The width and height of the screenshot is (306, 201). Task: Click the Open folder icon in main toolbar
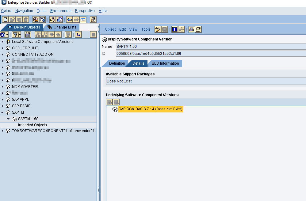[12, 20]
